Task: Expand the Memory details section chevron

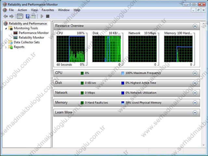Action: (x=195, y=103)
